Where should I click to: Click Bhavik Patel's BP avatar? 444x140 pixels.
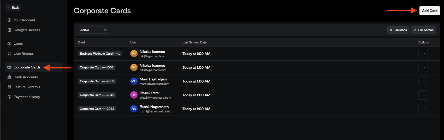pos(134,95)
